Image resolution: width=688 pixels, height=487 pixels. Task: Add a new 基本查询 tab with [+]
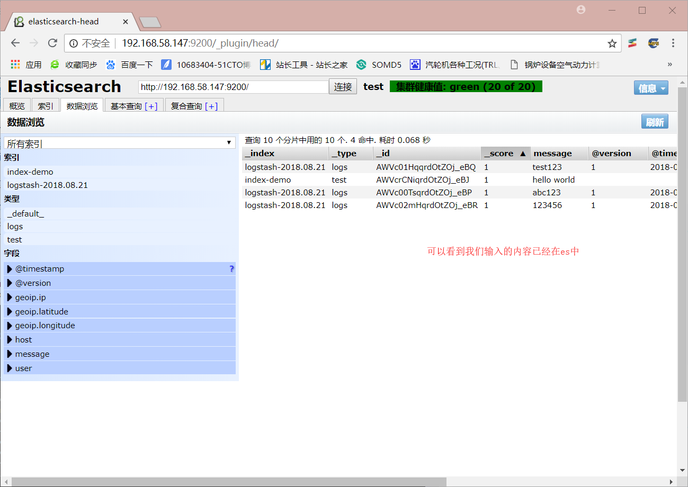coord(151,106)
